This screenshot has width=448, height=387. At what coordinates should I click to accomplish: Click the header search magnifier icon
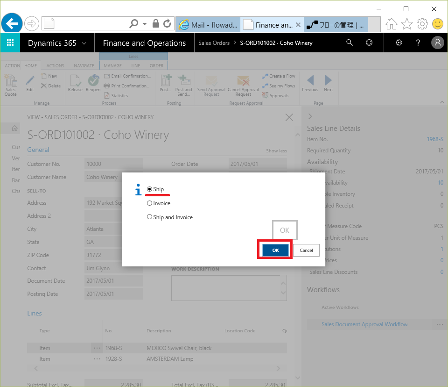(350, 43)
